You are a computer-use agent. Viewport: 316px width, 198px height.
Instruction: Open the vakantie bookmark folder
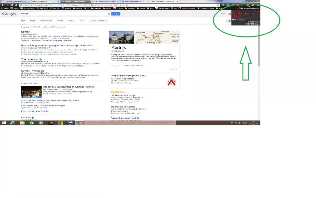[x=96, y=8]
